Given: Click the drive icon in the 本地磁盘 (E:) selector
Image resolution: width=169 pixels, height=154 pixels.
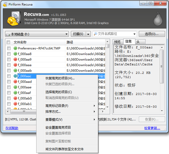Looking at the screenshot, I should [8, 34].
